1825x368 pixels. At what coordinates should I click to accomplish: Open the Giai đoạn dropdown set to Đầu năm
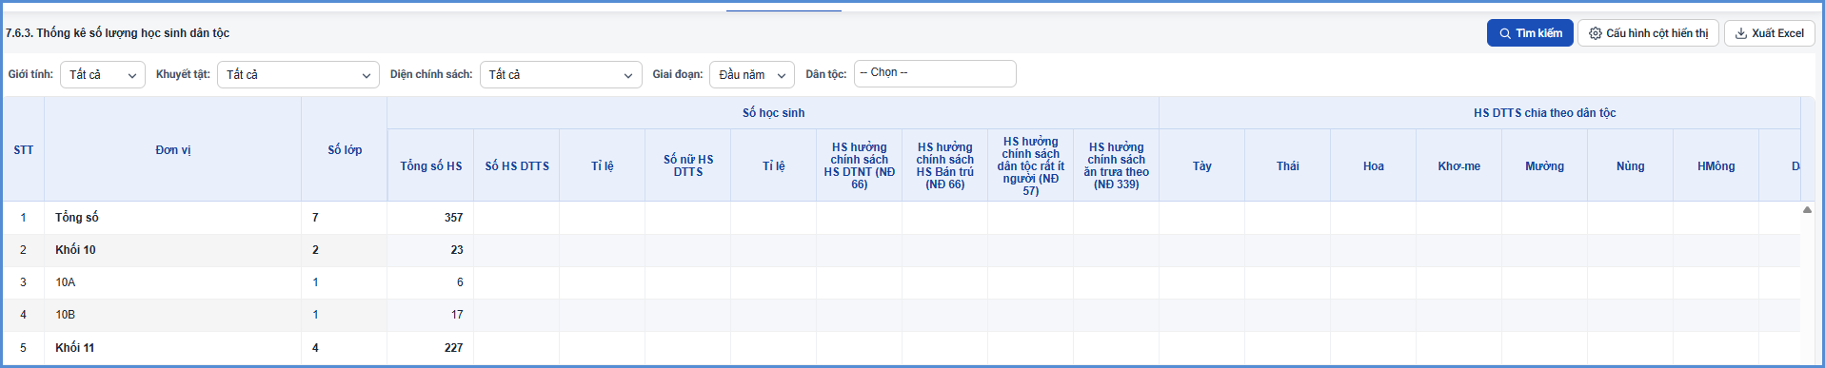click(x=752, y=74)
